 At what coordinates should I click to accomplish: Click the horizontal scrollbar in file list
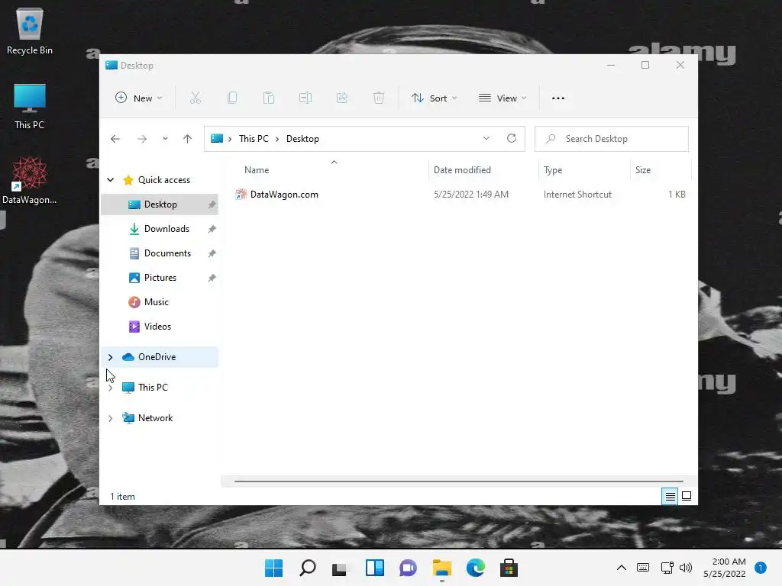(458, 481)
